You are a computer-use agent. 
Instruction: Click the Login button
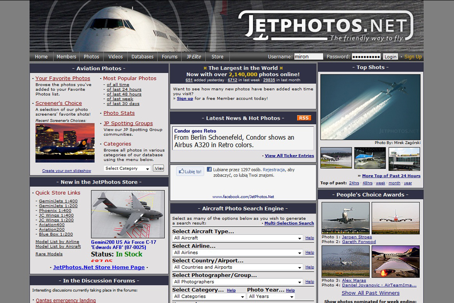(x=390, y=56)
